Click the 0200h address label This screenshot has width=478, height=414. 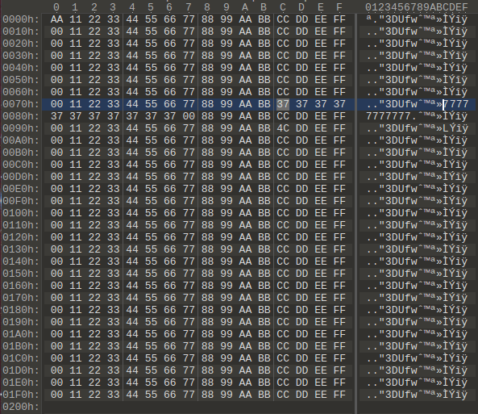21,407
